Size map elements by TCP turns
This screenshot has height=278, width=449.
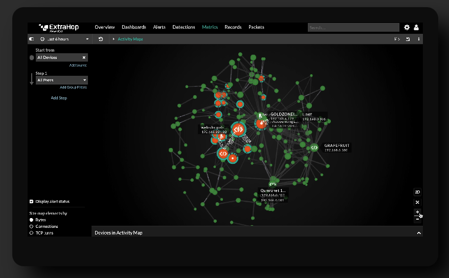tap(32, 233)
